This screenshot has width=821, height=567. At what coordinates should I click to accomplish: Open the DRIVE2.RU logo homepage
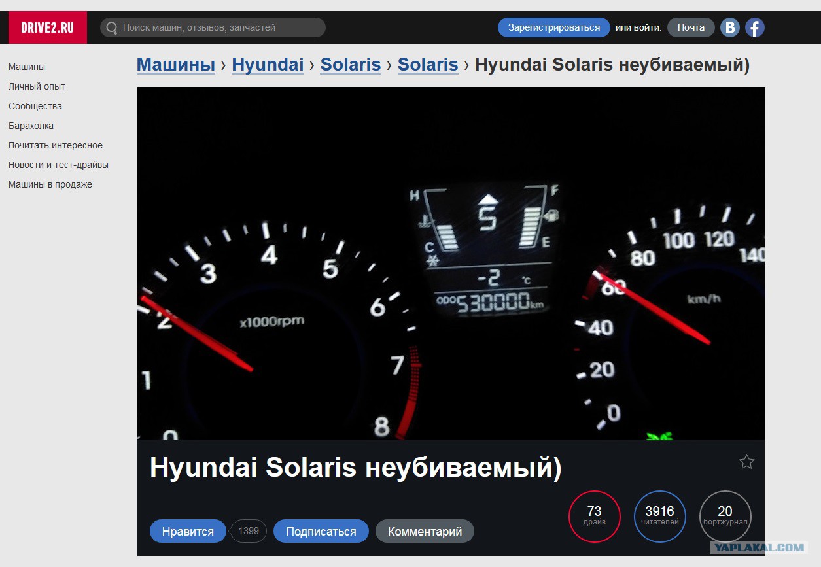tap(48, 27)
